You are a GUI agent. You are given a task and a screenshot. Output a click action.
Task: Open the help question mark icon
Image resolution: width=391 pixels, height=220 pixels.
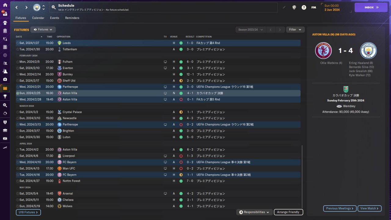(x=304, y=7)
